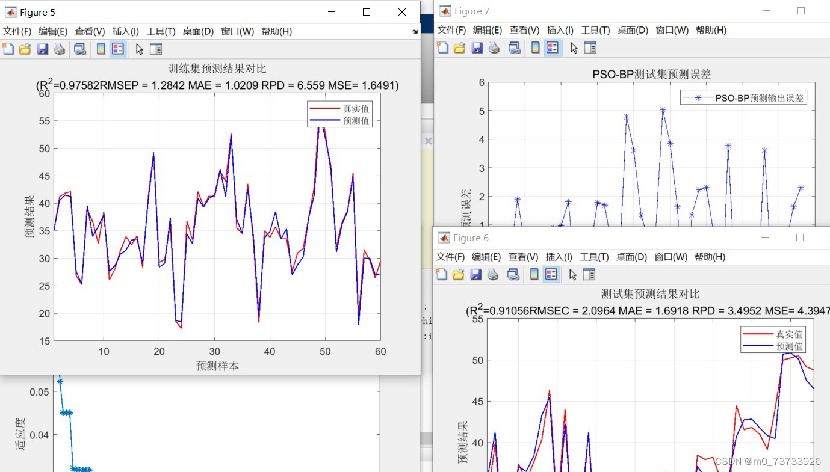The height and width of the screenshot is (472, 830).
Task: Click Print Figure icon in Figure 5 toolbar
Action: (59, 49)
